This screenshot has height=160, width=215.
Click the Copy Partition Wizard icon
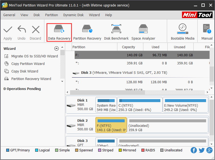coord(6,64)
